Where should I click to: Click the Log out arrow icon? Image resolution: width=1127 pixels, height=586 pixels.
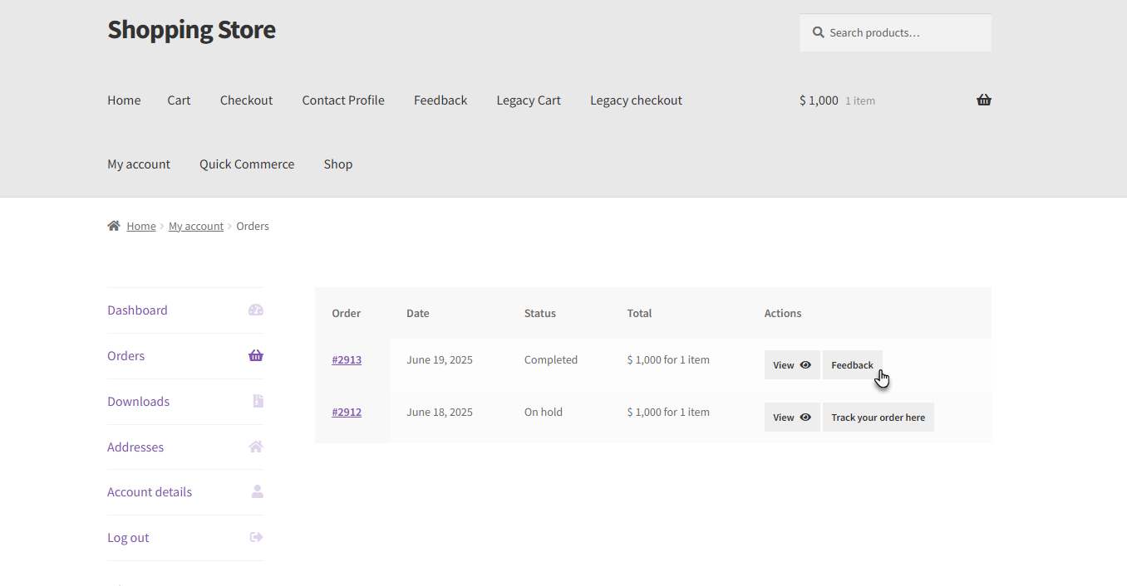(256, 537)
